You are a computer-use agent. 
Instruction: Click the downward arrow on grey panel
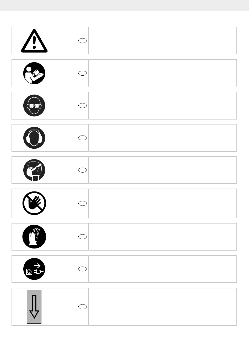(x=34, y=307)
